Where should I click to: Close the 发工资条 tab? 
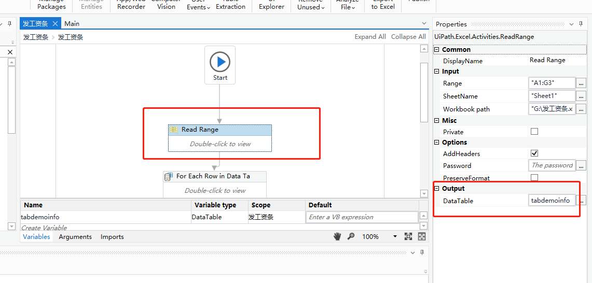click(x=55, y=24)
